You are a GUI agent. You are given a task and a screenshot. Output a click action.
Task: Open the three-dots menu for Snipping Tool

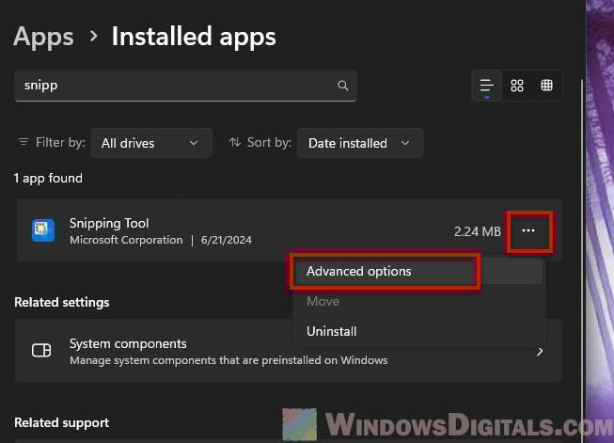pyautogui.click(x=528, y=230)
